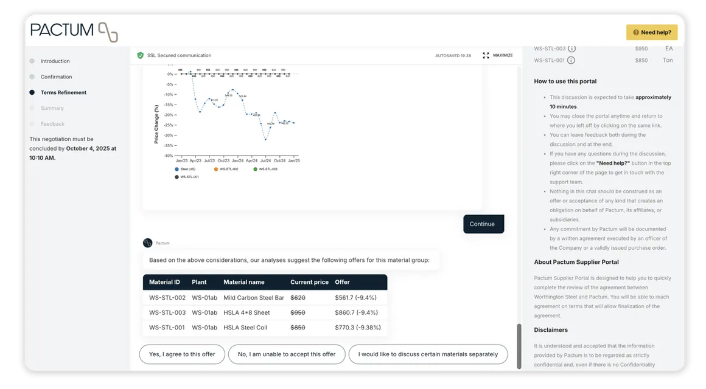The width and height of the screenshot is (706, 389).
Task: Click the $860.7 (-9.4%) offer
Action: (x=357, y=312)
